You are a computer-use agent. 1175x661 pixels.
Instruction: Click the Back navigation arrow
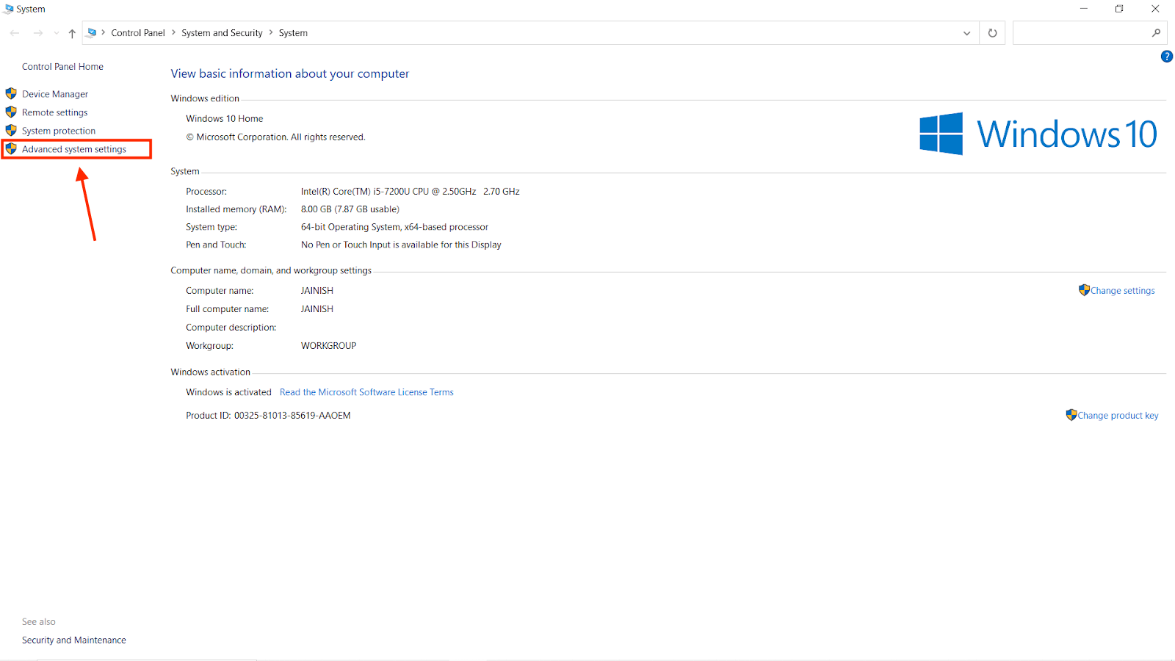(x=15, y=33)
